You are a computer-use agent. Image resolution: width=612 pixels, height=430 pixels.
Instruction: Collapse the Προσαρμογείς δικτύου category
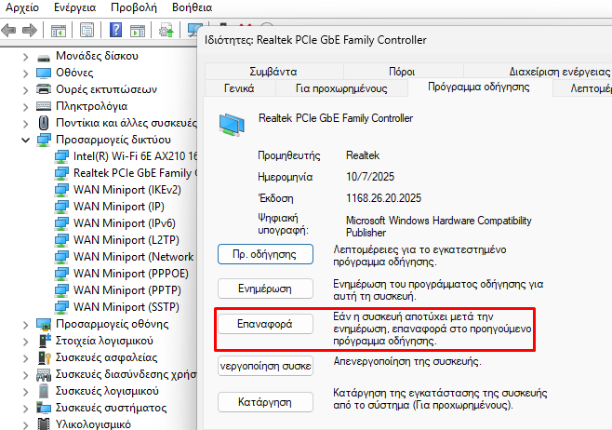(x=25, y=140)
